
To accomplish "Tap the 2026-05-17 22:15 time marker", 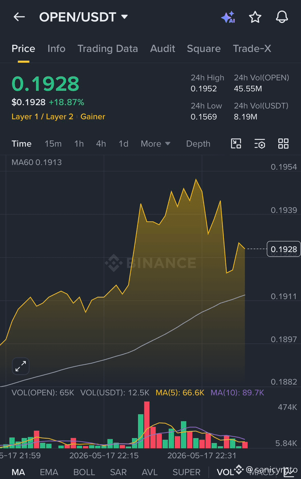I will pos(104,456).
